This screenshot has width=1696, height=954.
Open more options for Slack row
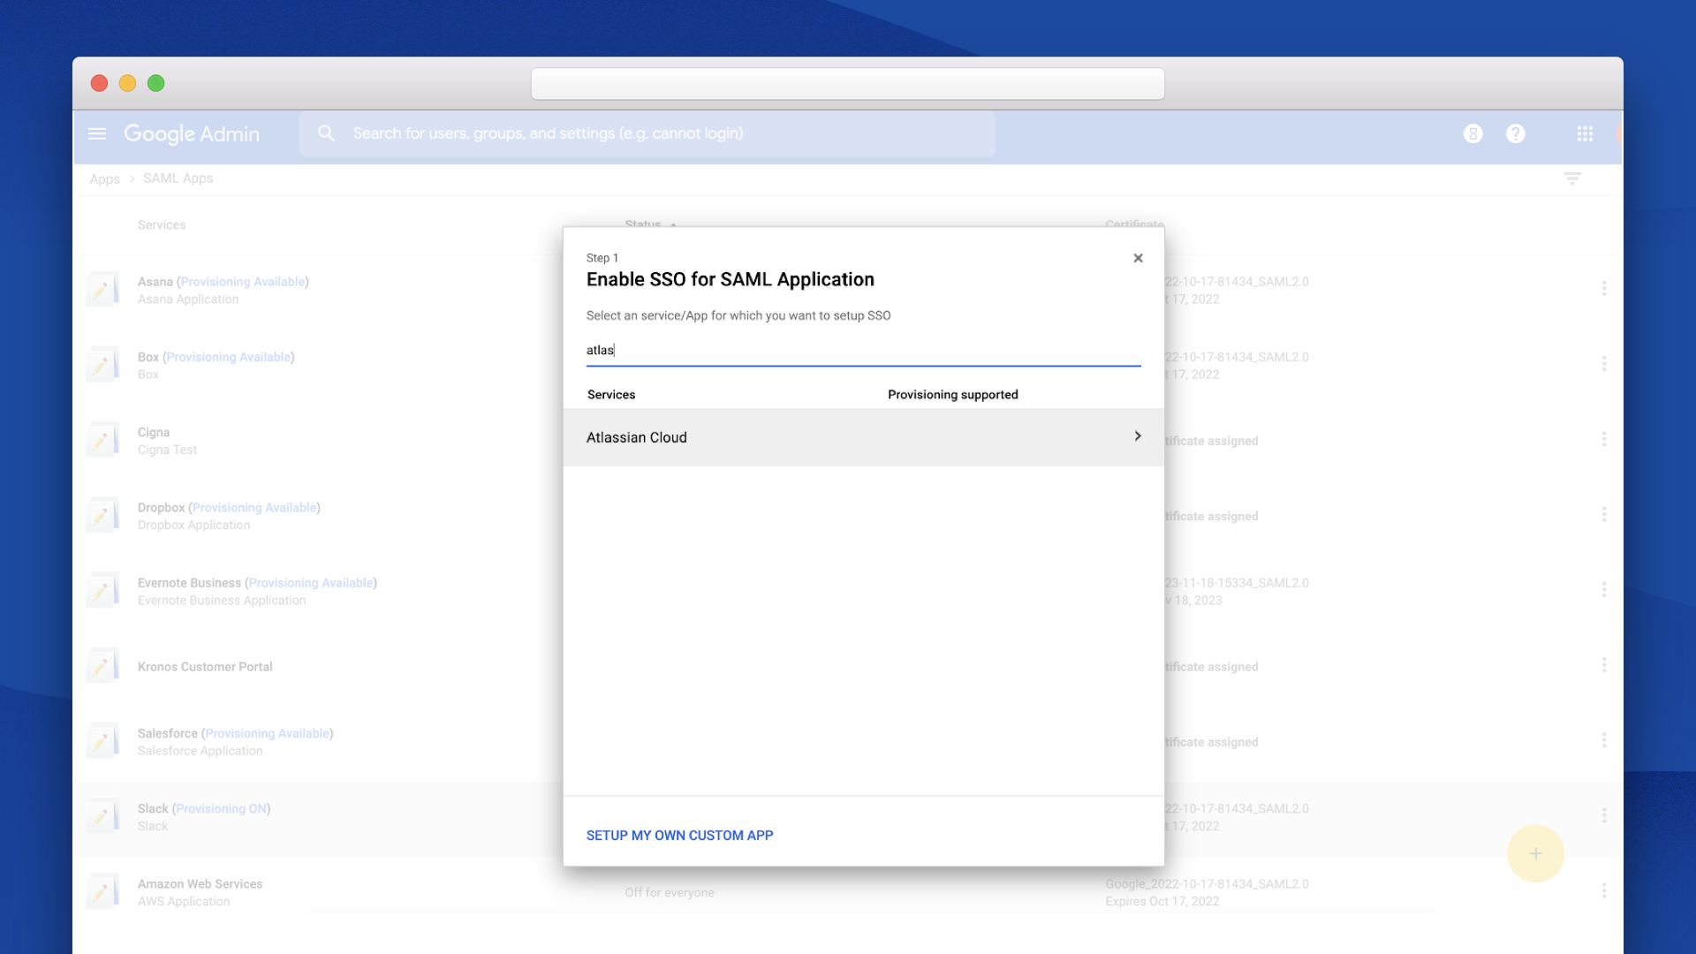coord(1604,815)
